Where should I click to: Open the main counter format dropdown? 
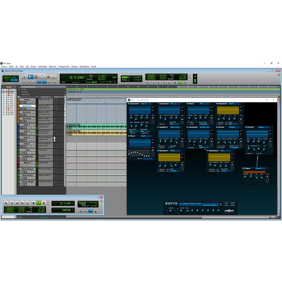tap(85, 77)
